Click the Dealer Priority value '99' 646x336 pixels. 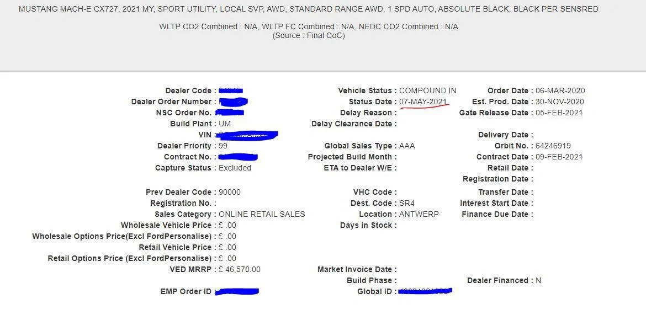[x=223, y=146]
